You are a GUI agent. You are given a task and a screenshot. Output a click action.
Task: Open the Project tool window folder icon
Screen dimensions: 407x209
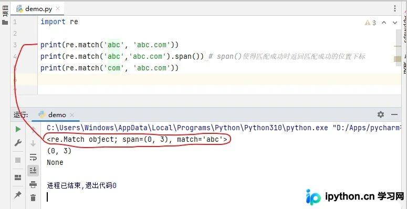coord(5,23)
